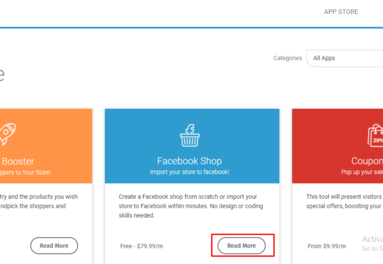Click Read More on Facebook Shop card

tap(241, 246)
